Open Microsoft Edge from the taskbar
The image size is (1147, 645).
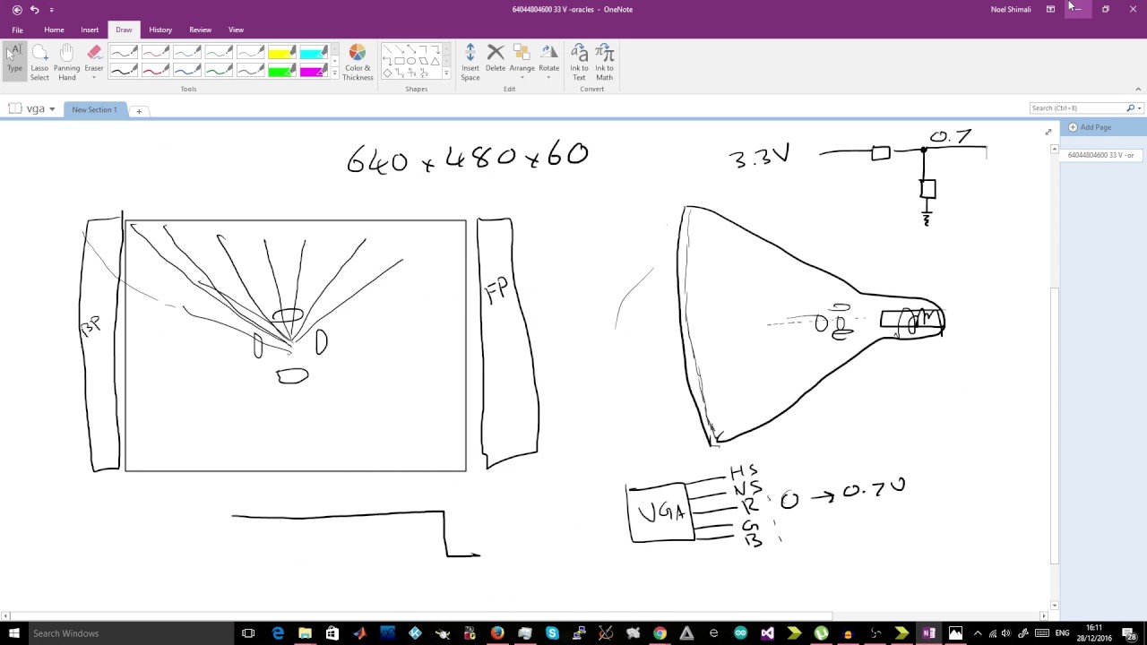[x=278, y=633]
